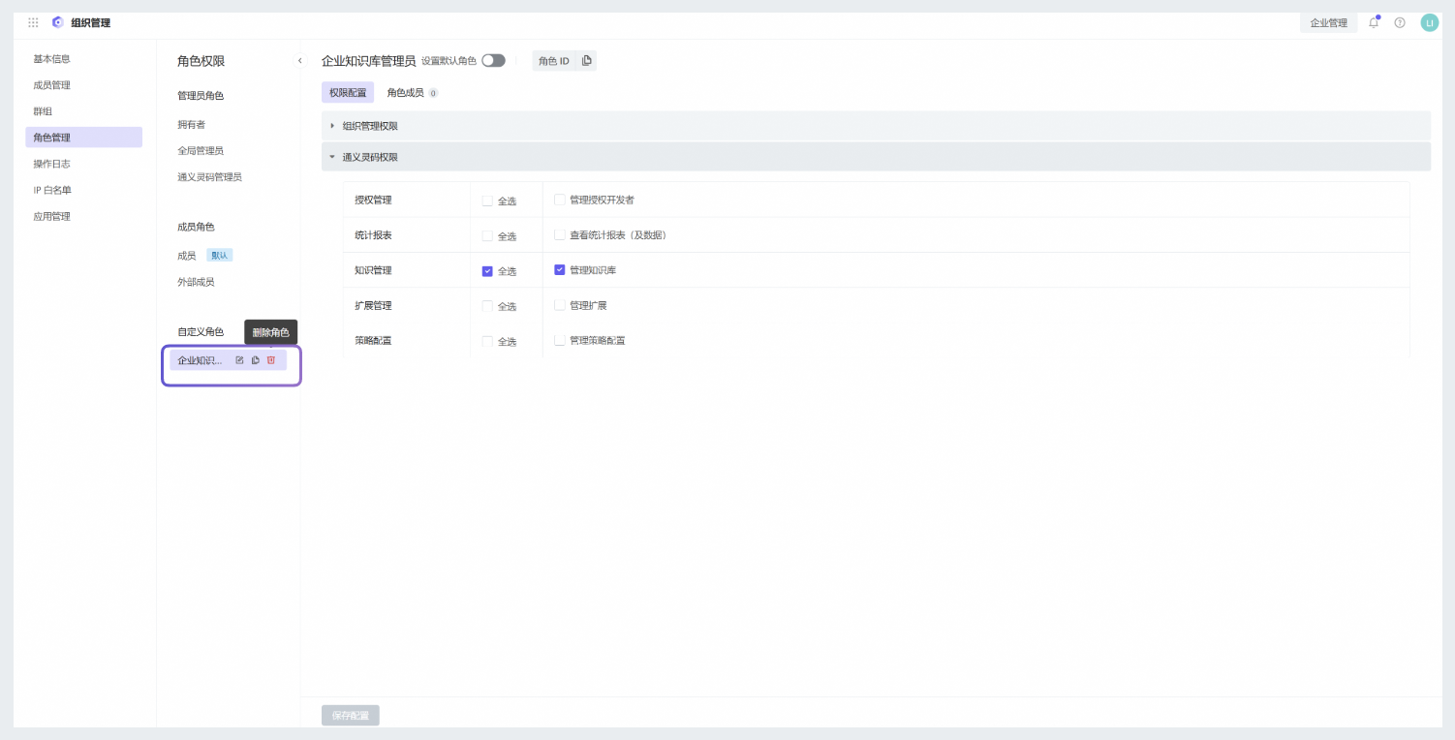Check 全选 for 授权管理

click(x=487, y=201)
